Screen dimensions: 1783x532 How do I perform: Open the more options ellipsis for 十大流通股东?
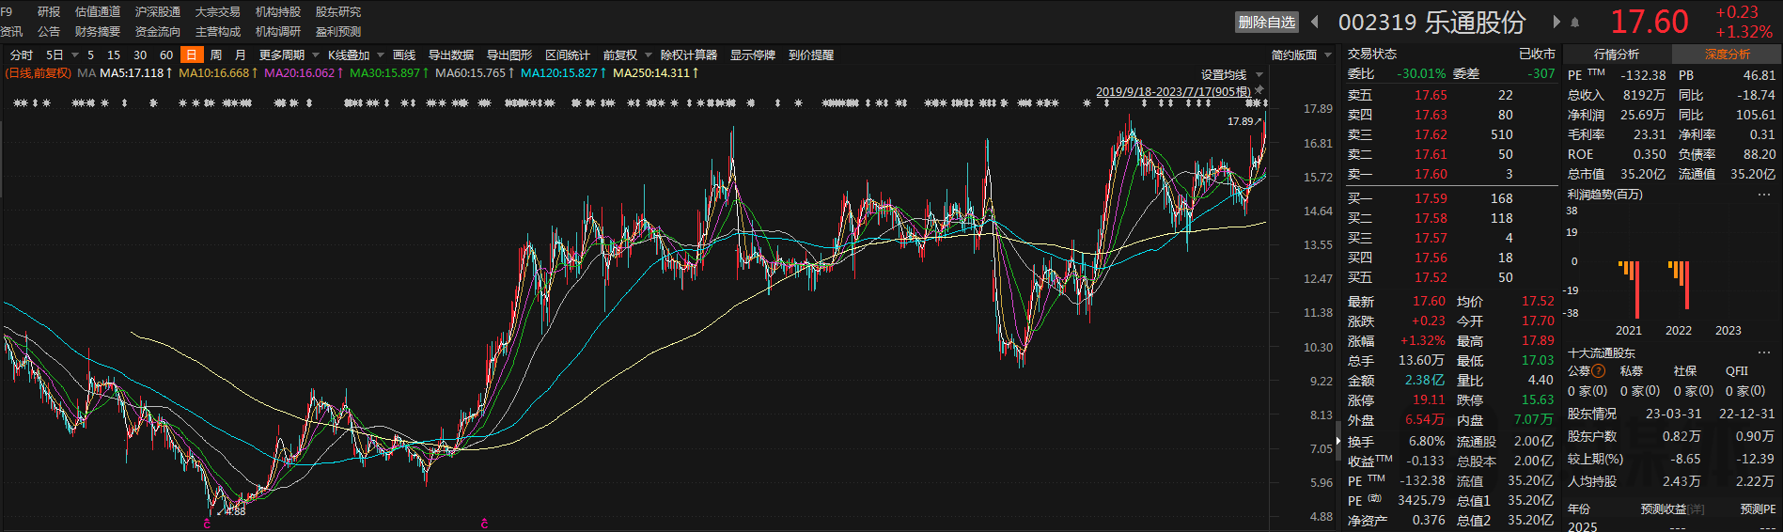pos(1763,353)
